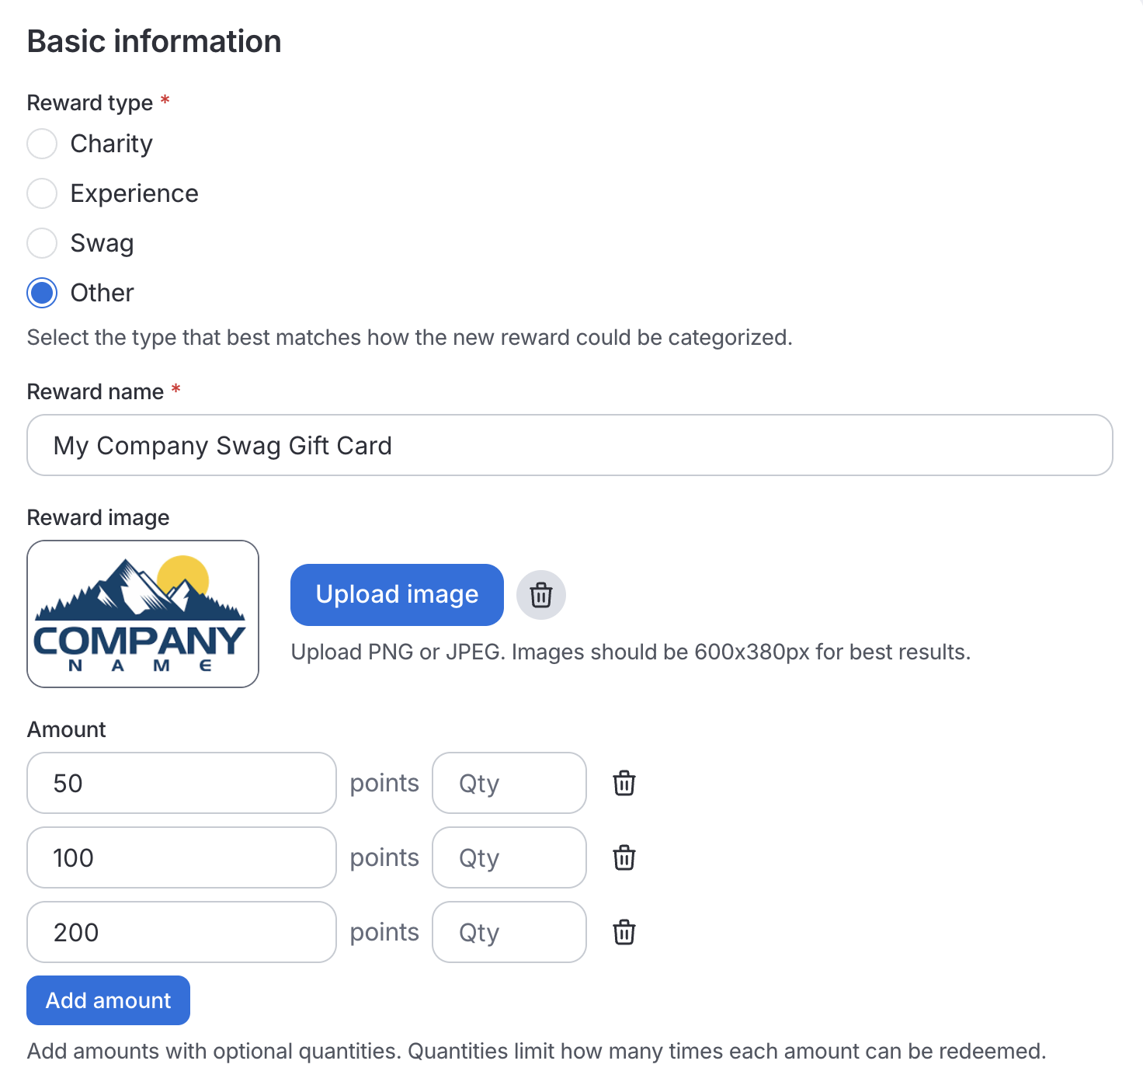
Task: Remove the 200 points amount row
Action: (624, 932)
